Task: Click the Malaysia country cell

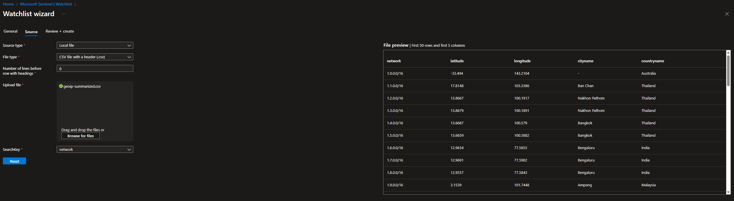Action: [648, 185]
